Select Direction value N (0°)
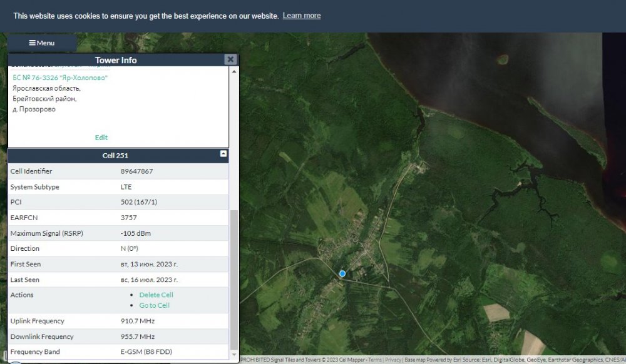Screen dimensions: 626x364 (130, 248)
